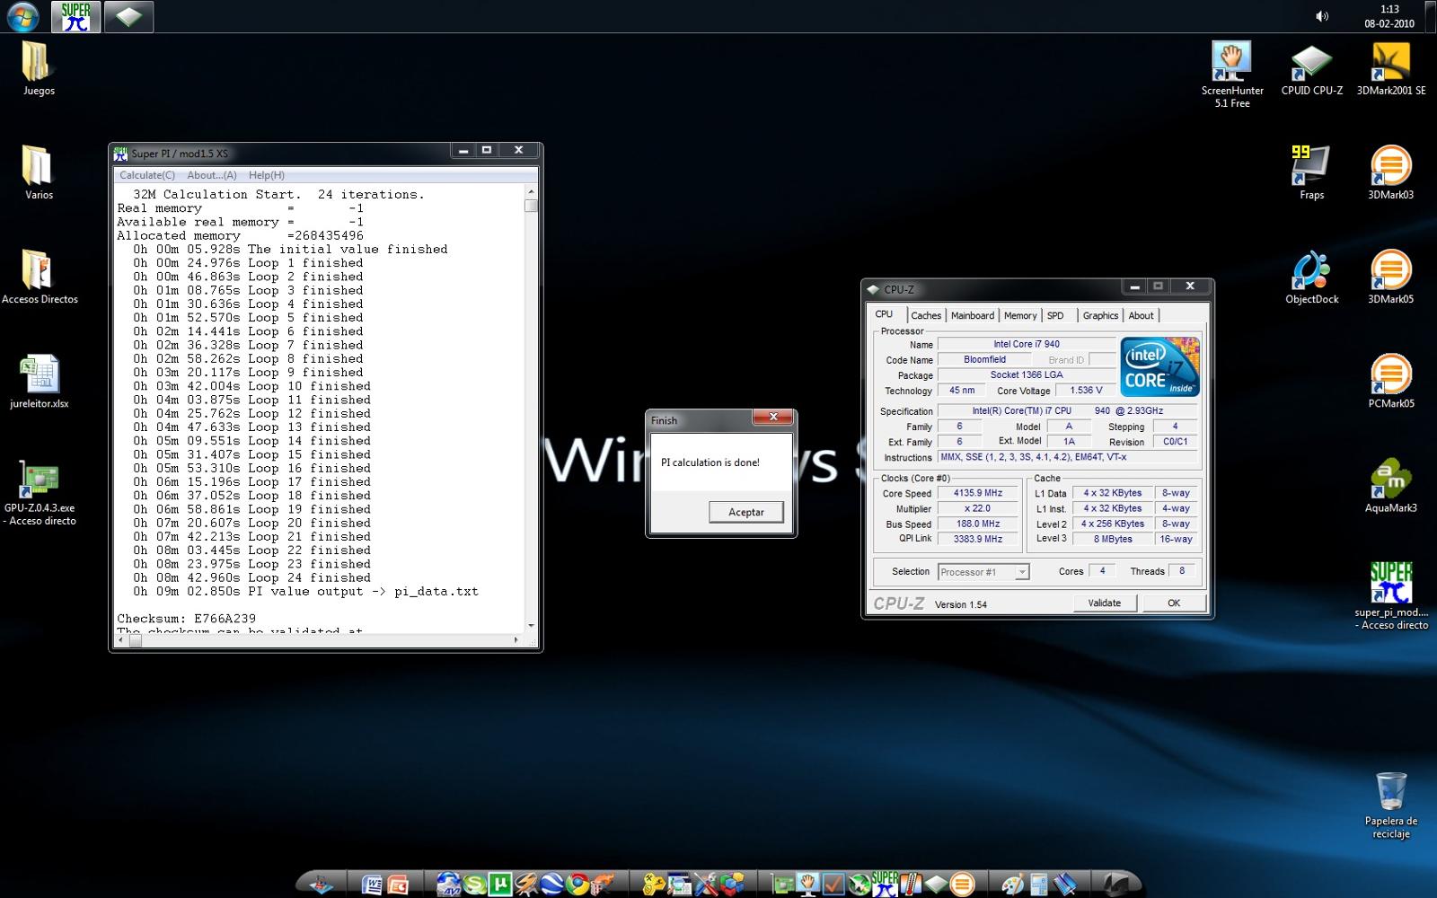Open the Windows Start orb
The image size is (1437, 898).
pyautogui.click(x=22, y=16)
